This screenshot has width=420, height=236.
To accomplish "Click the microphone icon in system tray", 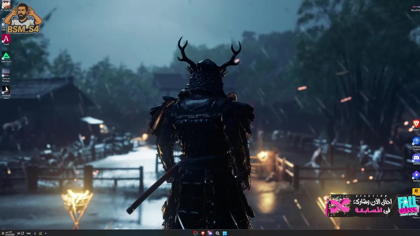I will (x=35, y=233).
